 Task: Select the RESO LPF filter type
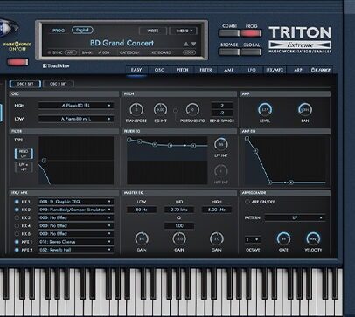(x=24, y=154)
